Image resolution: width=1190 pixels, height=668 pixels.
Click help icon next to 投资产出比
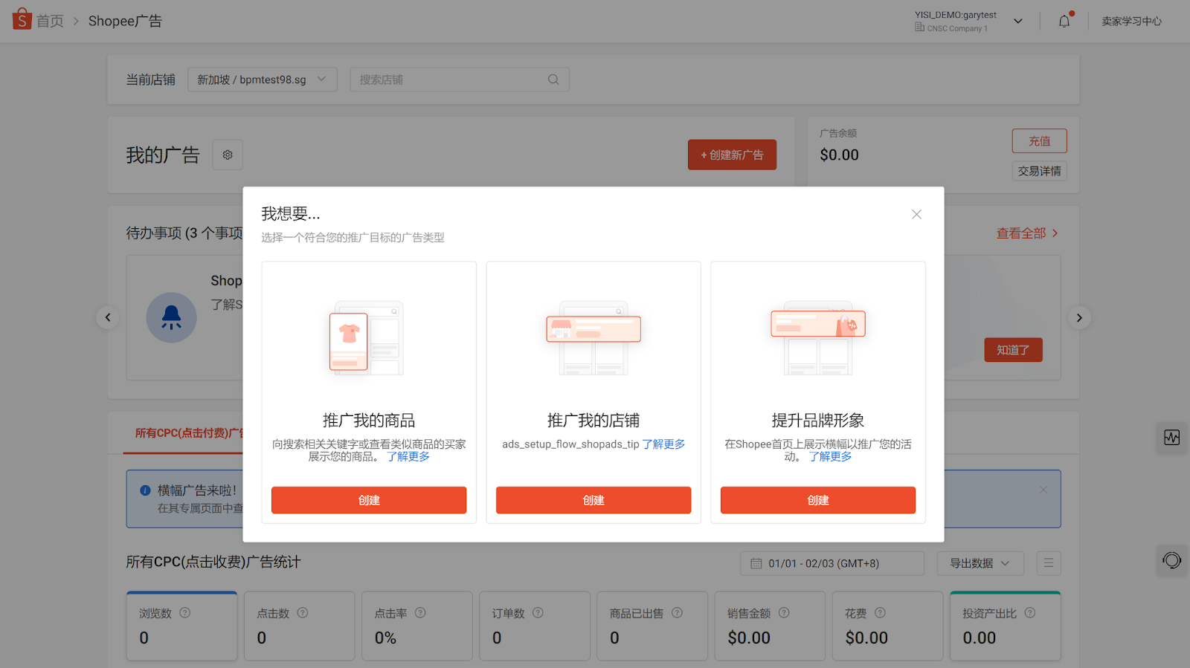[x=1030, y=613]
